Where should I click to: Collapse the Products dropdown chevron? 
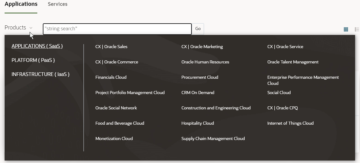[31, 28]
